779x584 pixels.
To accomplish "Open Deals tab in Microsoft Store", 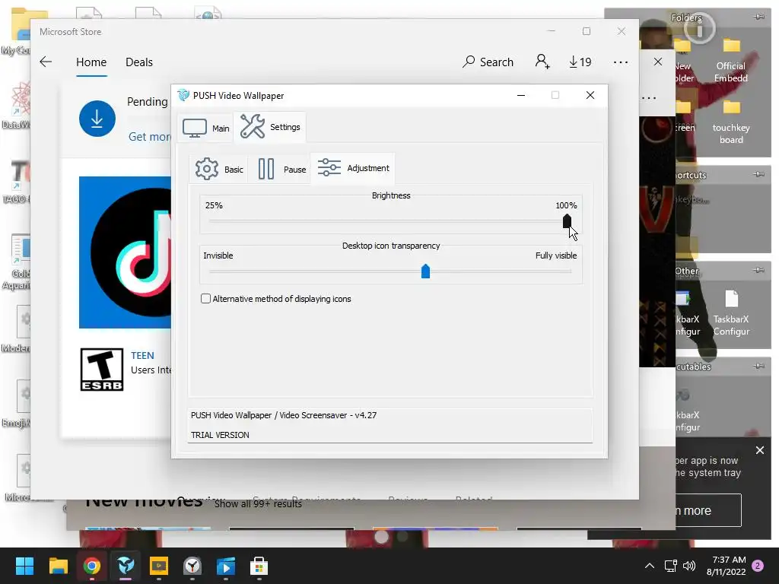I will tap(139, 62).
